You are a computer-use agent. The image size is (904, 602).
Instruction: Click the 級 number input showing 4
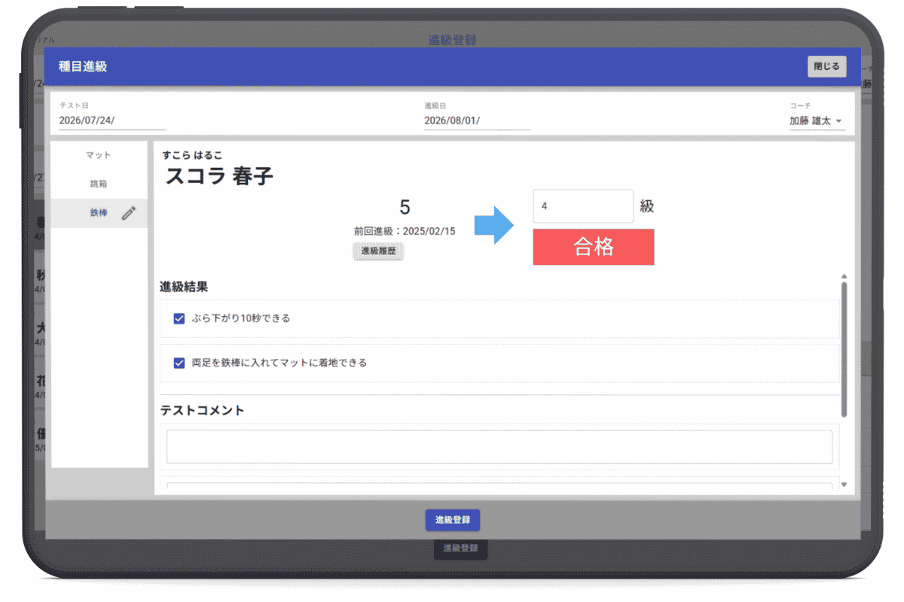click(x=583, y=206)
